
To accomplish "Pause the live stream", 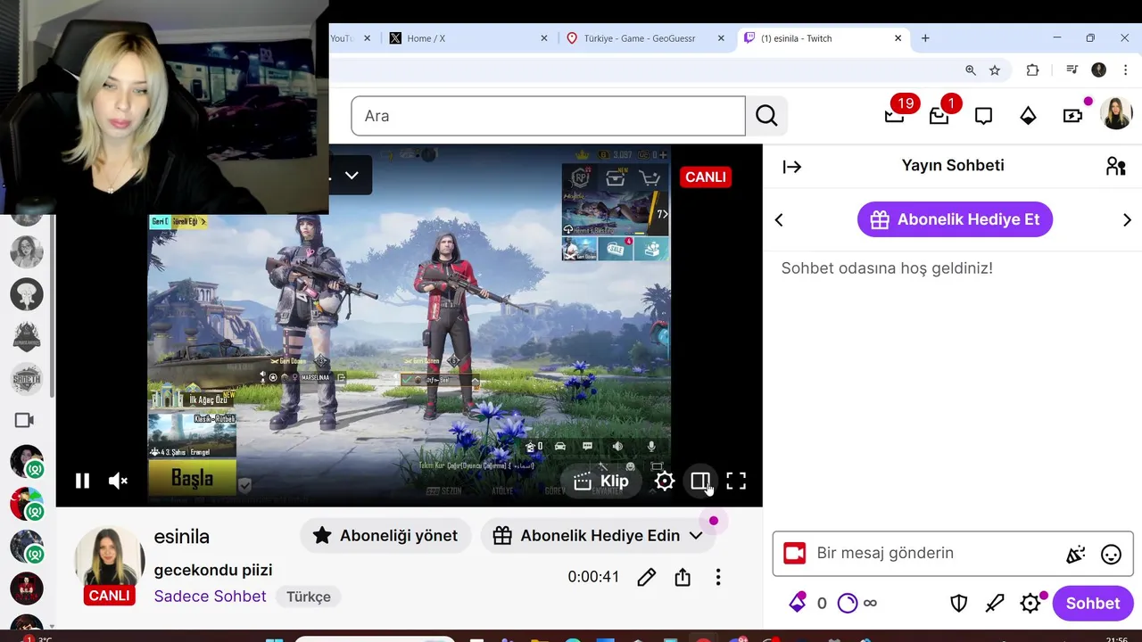I will (x=82, y=481).
